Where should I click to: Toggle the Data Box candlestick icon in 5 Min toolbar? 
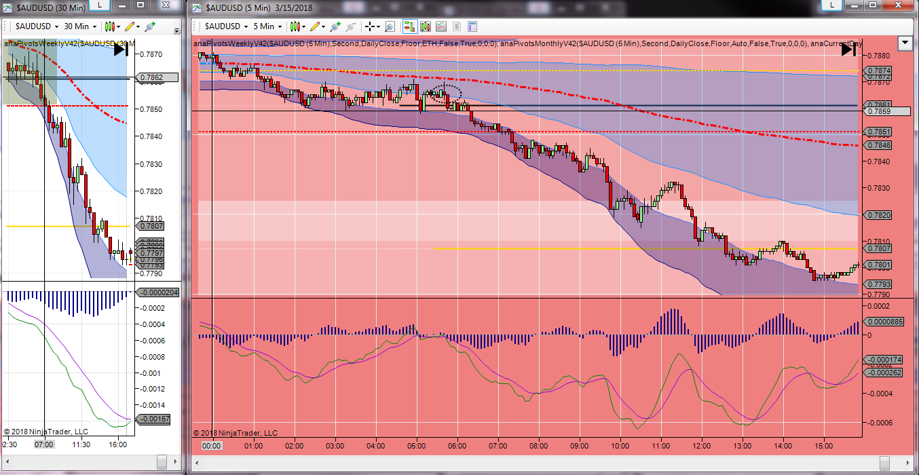pyautogui.click(x=426, y=26)
